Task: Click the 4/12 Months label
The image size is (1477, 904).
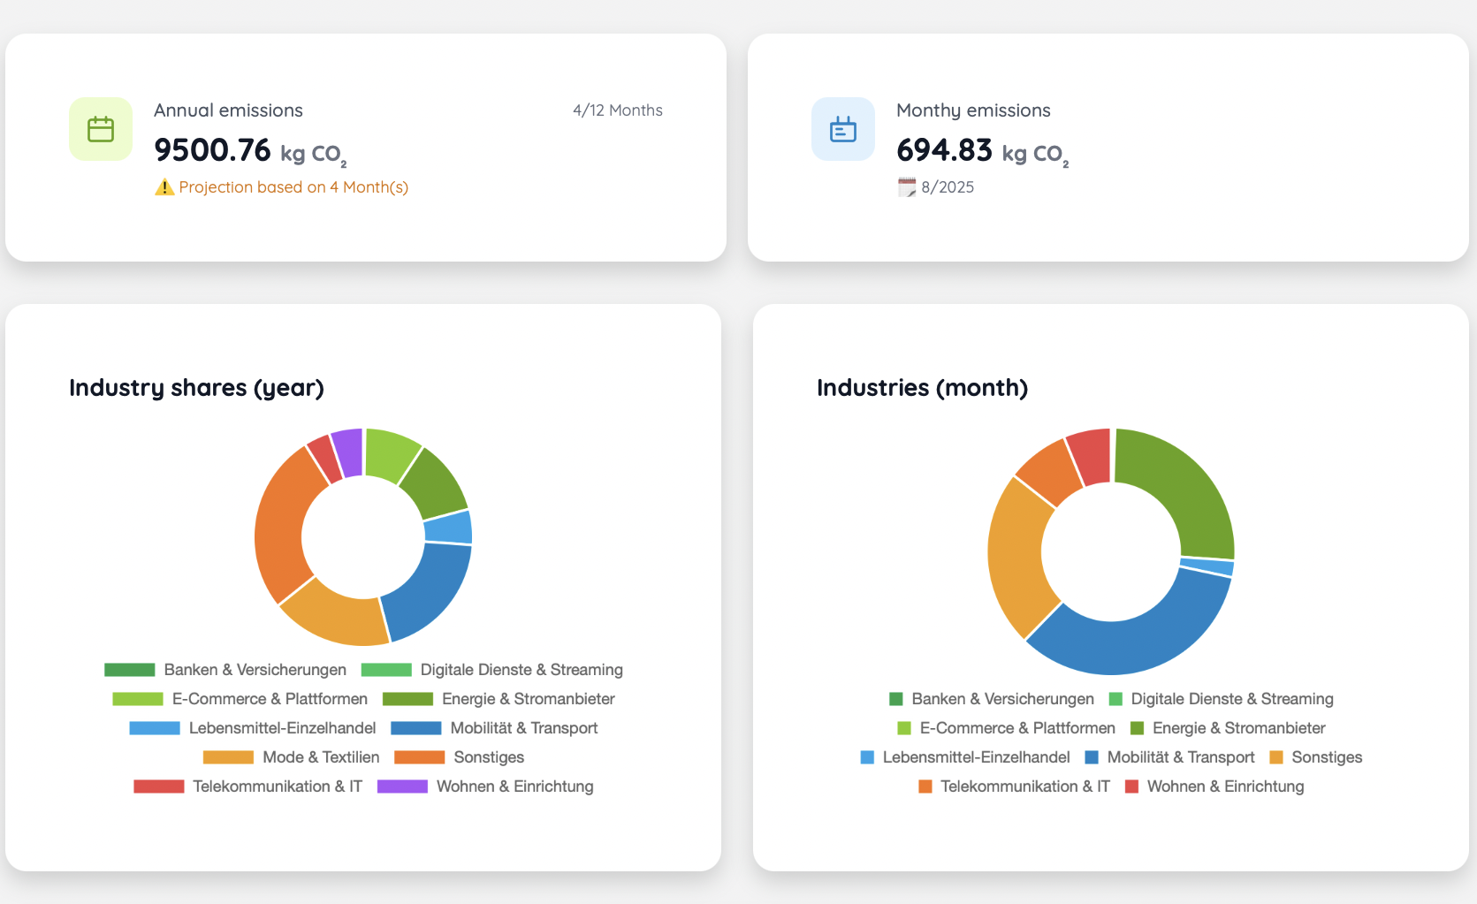Action: click(617, 110)
